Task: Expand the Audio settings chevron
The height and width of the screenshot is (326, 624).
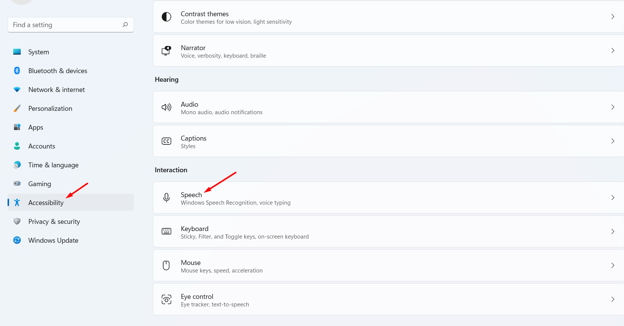Action: pos(612,107)
